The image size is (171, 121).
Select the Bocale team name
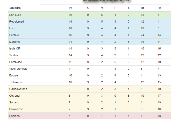(x=13, y=75)
